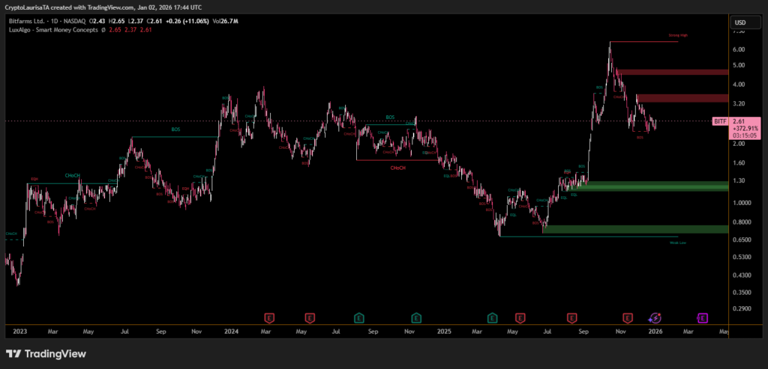Click the purple lightning event icon at 2026

(655, 317)
